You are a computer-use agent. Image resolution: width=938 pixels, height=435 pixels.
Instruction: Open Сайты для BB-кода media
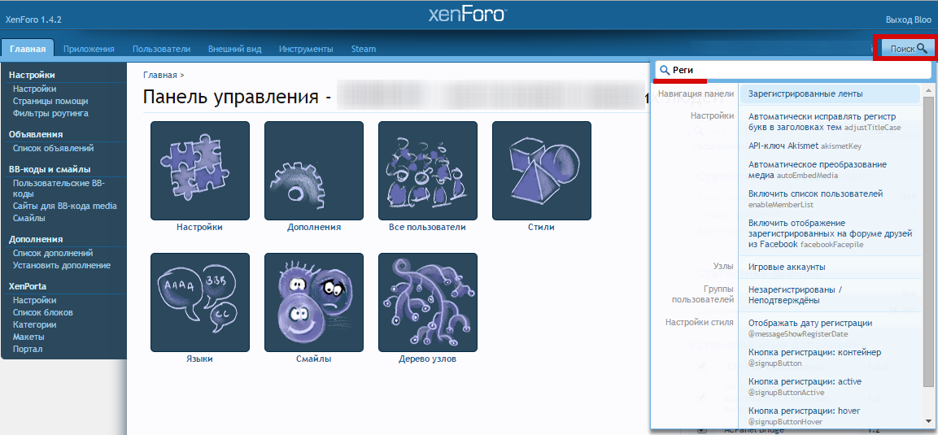64,207
